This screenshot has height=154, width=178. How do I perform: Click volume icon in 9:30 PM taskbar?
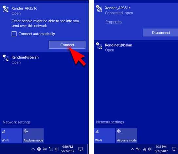coord(57,149)
